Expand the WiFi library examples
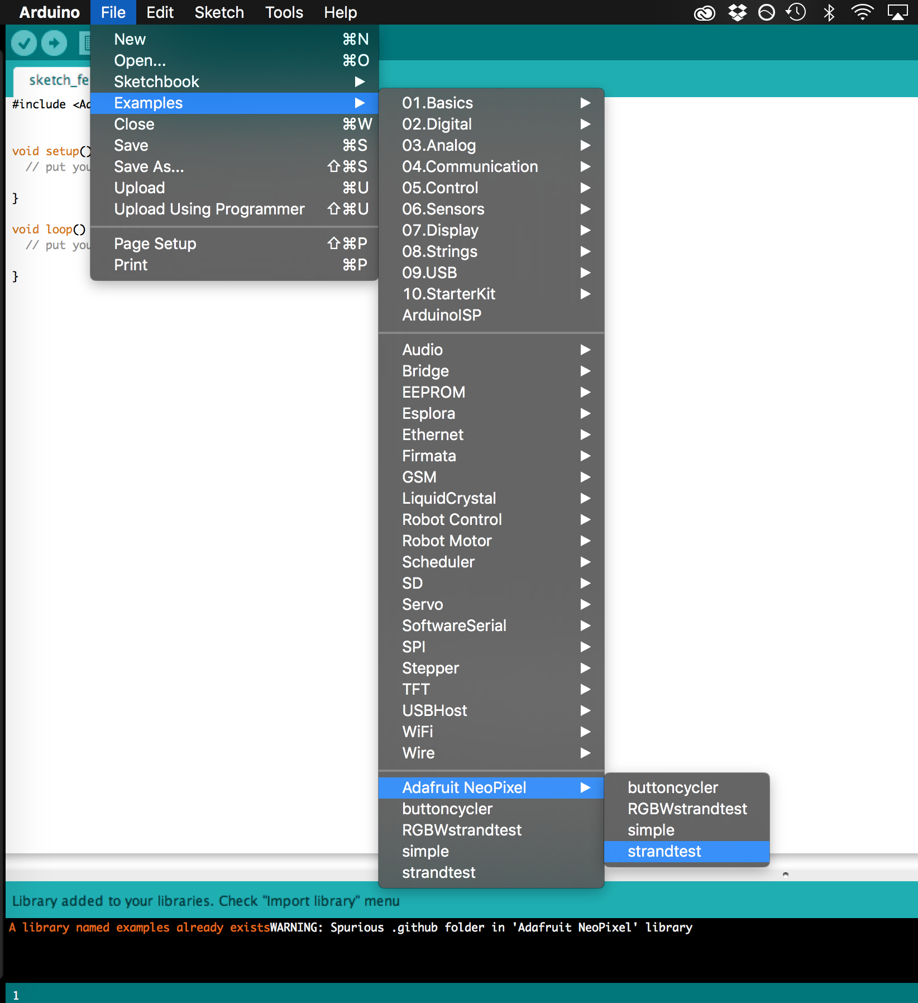Viewport: 918px width, 1003px height. point(491,732)
